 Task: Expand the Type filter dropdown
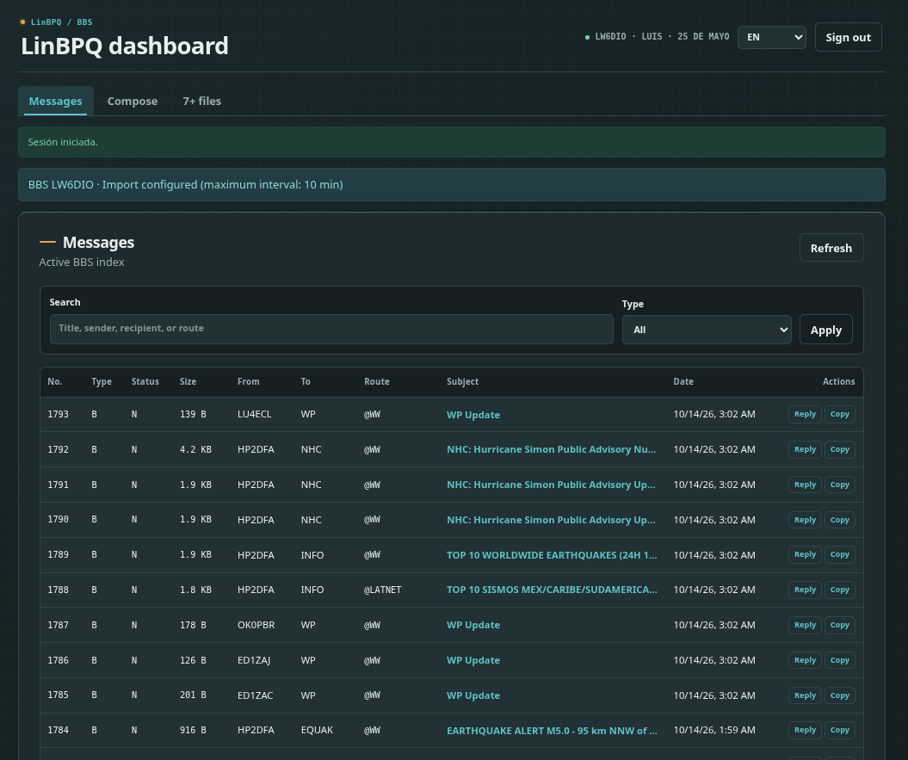tap(707, 330)
